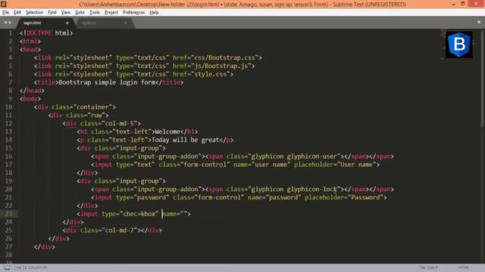Click the vertical scrollbar thumb
485x272 pixels.
tap(483, 78)
